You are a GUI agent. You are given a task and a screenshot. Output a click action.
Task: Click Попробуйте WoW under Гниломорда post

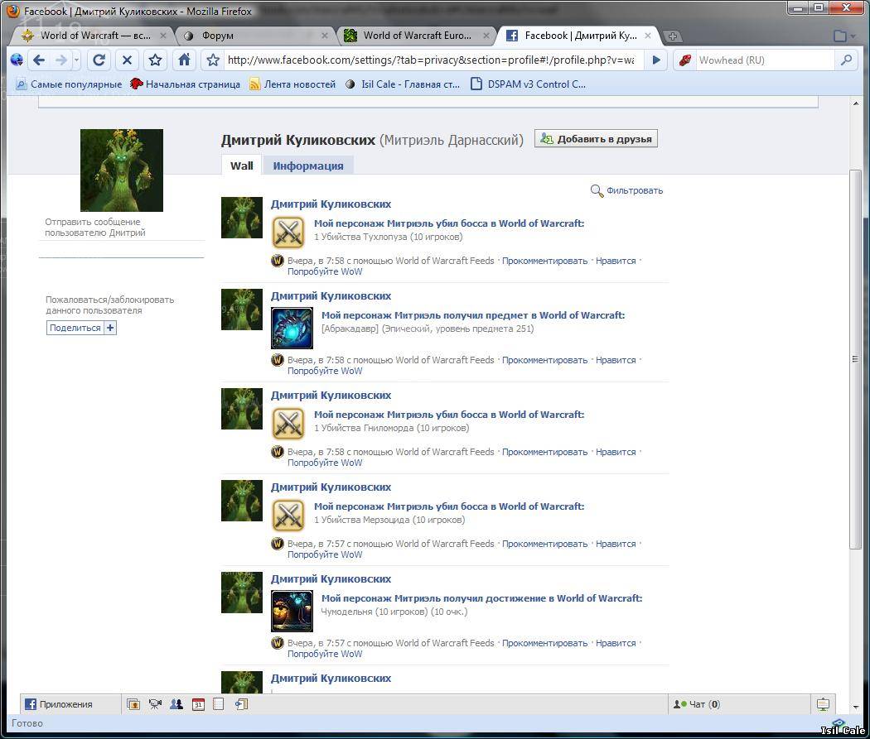(x=325, y=463)
